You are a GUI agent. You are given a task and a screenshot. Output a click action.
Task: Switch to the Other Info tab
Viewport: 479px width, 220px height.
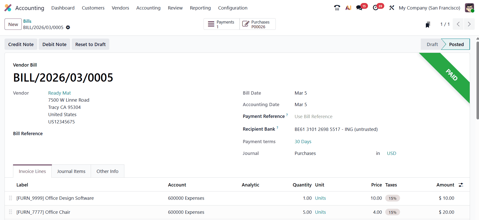(108, 171)
